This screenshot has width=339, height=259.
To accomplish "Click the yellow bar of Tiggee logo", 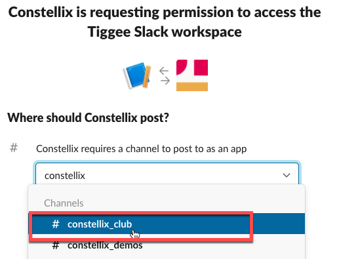I will (192, 87).
